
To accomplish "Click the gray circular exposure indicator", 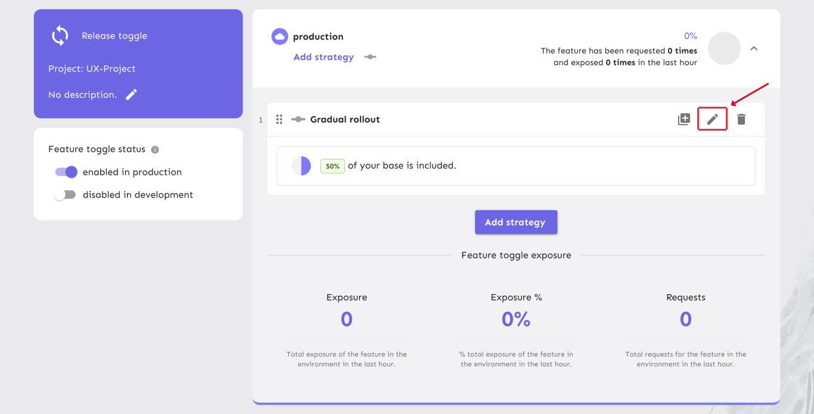I will (x=723, y=48).
